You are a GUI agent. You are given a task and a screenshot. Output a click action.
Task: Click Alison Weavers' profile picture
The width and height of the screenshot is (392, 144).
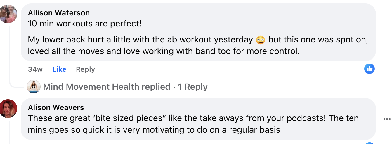8,108
